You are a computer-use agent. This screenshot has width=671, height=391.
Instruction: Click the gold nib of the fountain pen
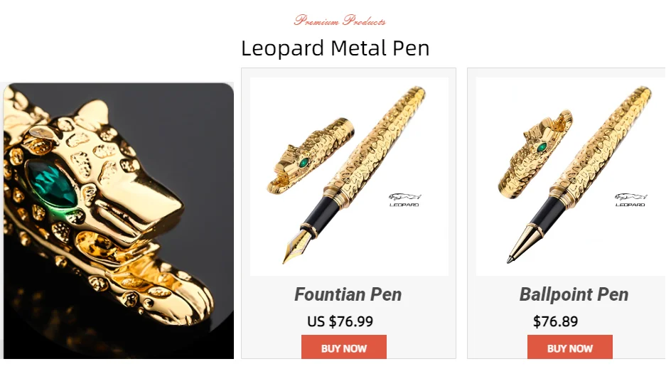296,247
